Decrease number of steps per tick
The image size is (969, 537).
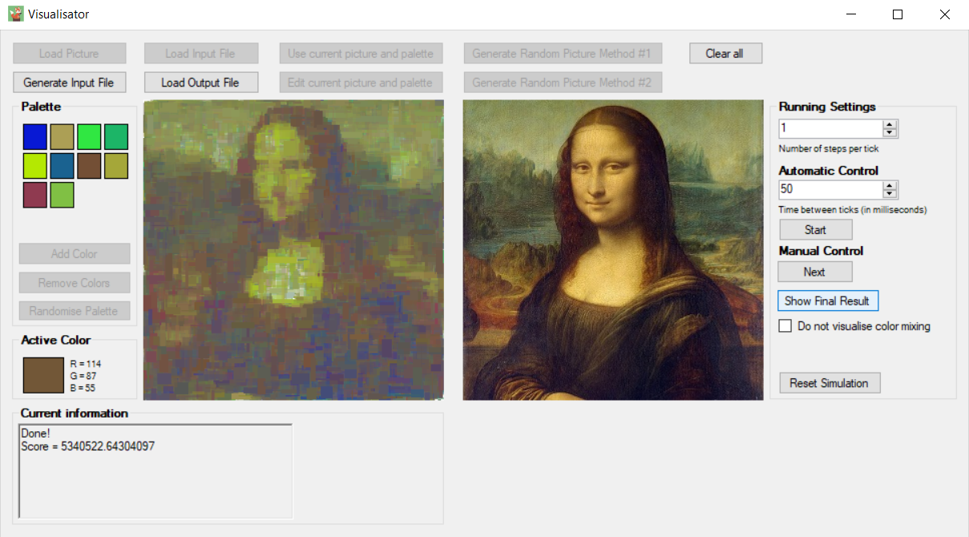click(890, 132)
